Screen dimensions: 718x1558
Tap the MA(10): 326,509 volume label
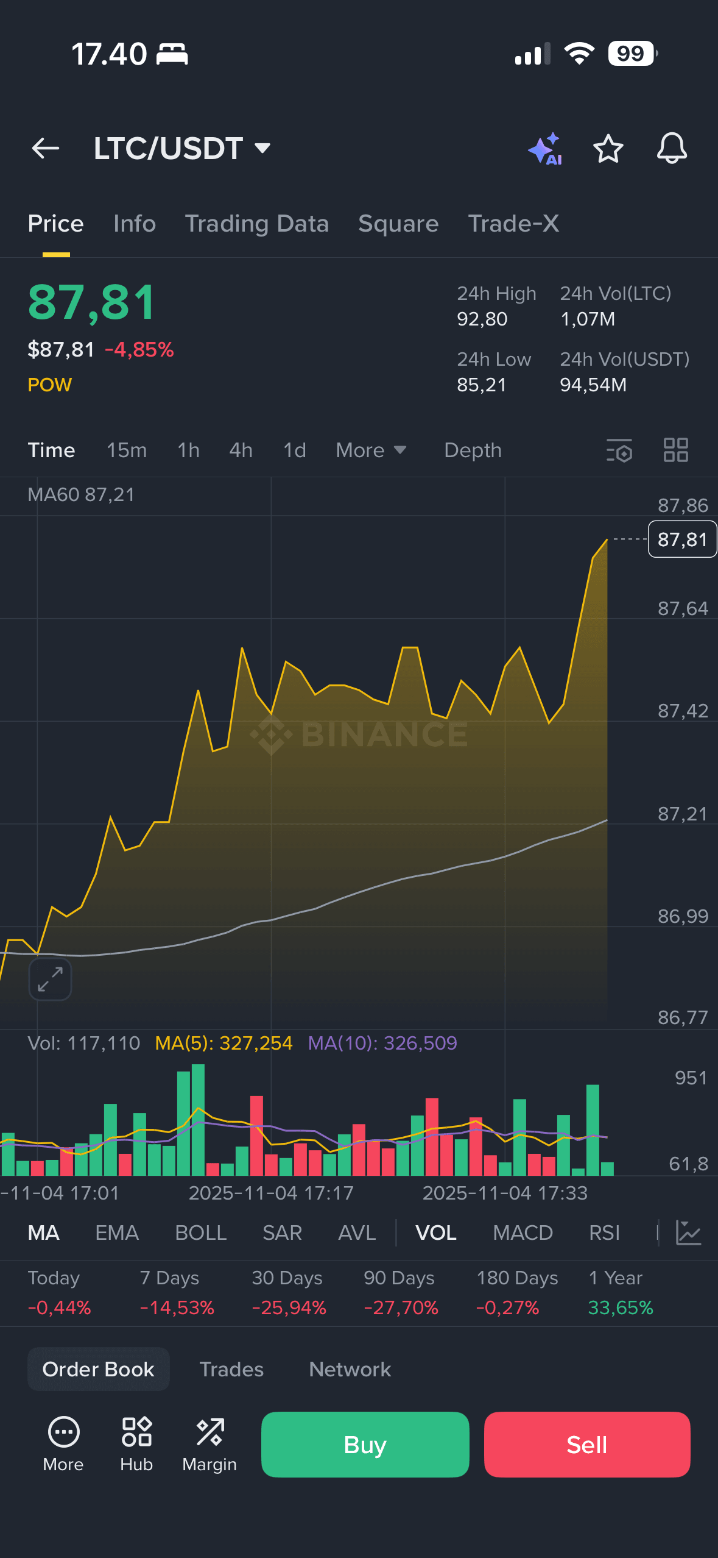(382, 1043)
